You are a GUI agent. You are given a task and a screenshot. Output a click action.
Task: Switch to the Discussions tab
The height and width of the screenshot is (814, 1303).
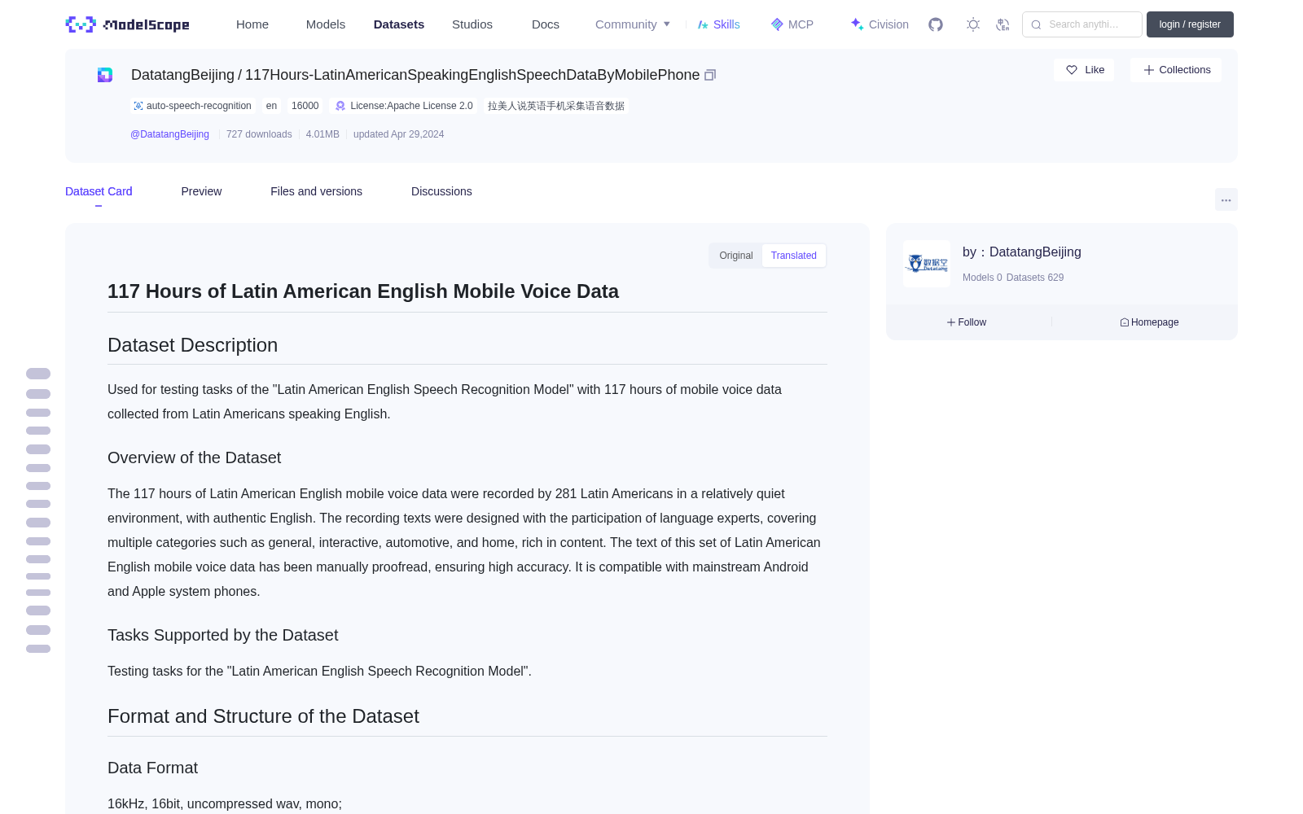[x=441, y=191]
